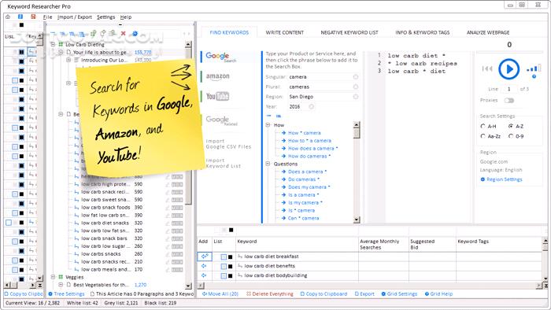Click the clear button in the Region field

pyautogui.click(x=356, y=97)
